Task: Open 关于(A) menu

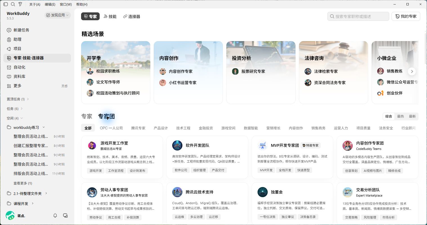Action: [35, 4]
